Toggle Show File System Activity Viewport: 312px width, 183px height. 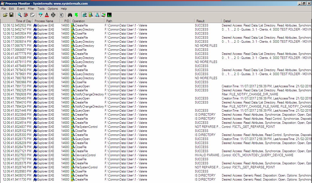[x=91, y=15]
